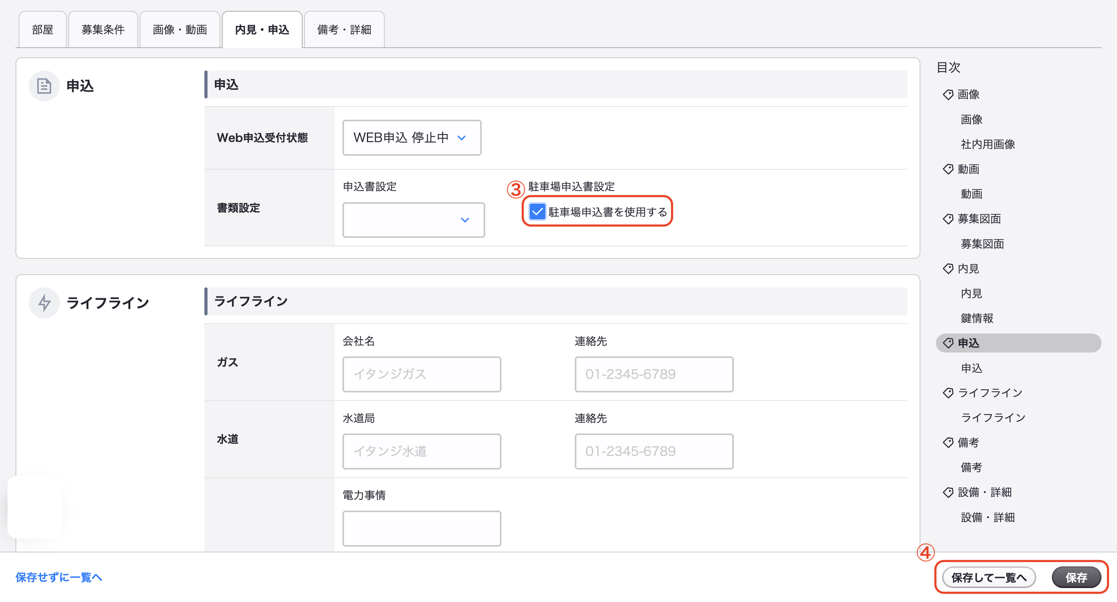This screenshot has width=1117, height=602.
Task: Click the ガス 会社名 input field
Action: point(422,374)
